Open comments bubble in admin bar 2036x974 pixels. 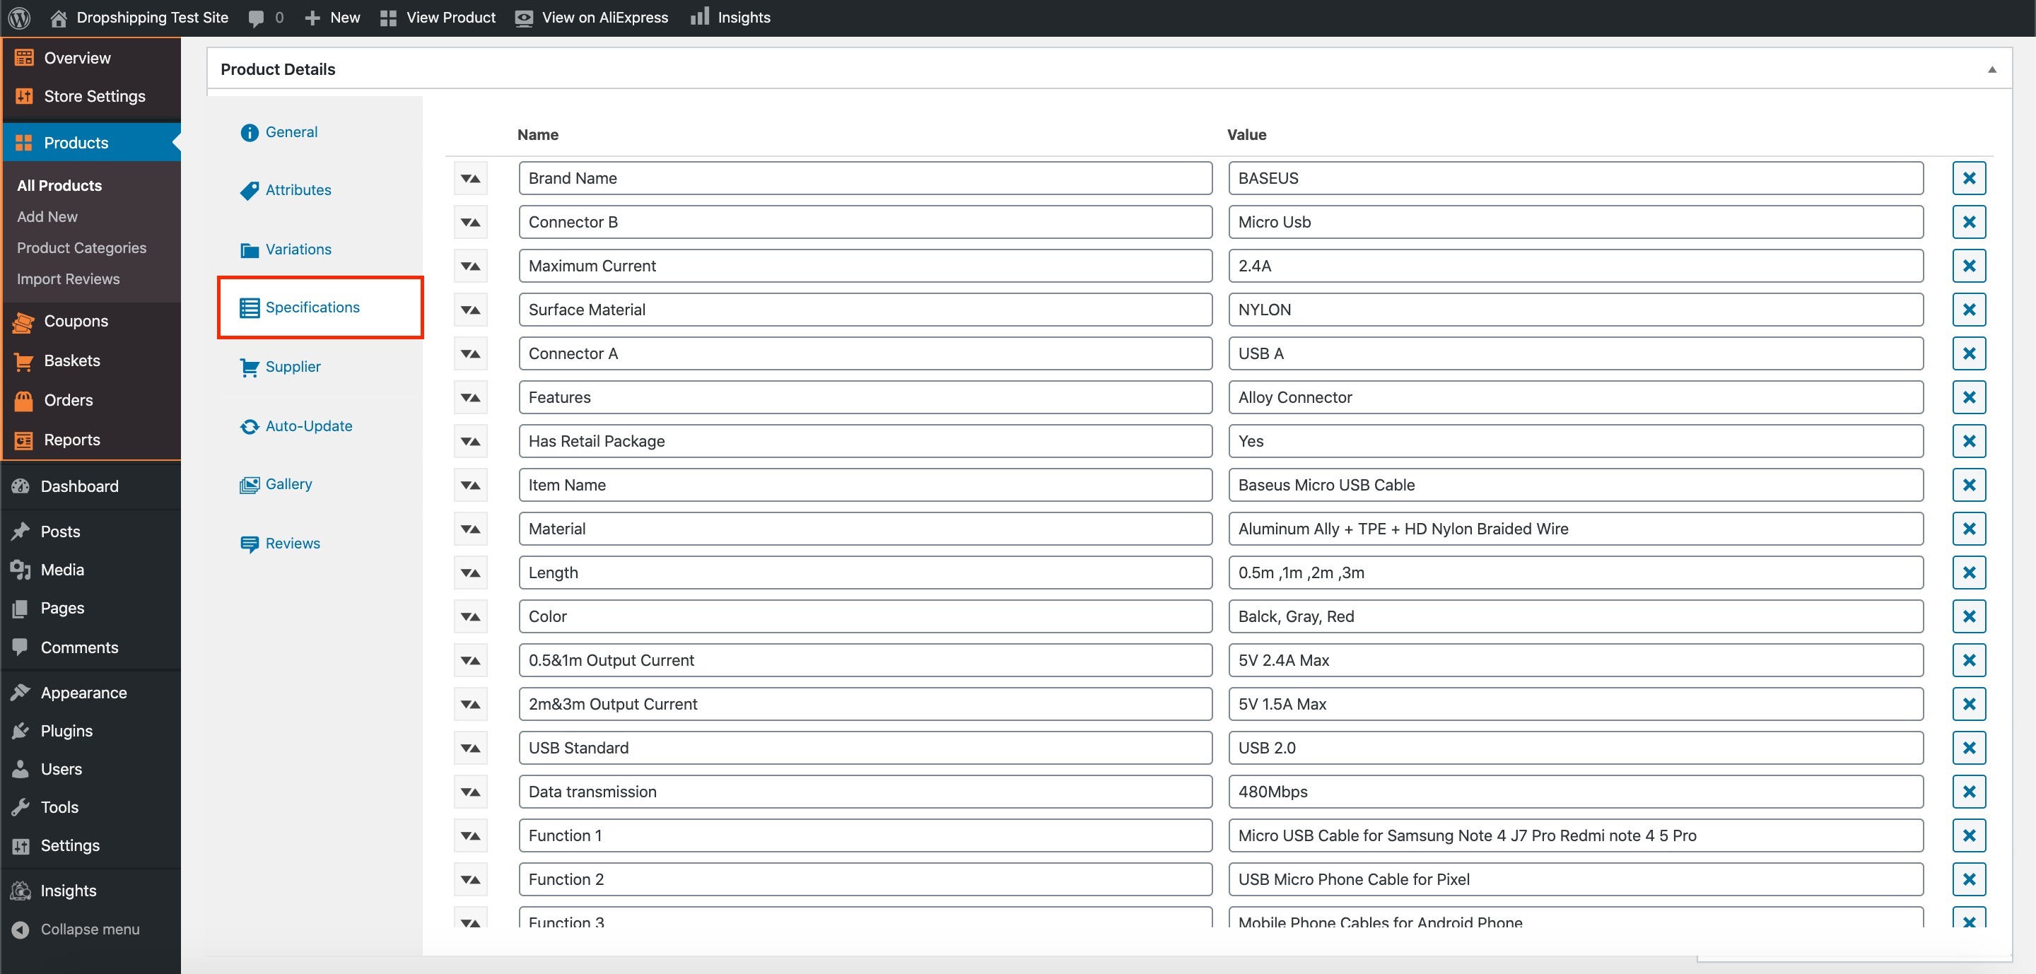(256, 18)
